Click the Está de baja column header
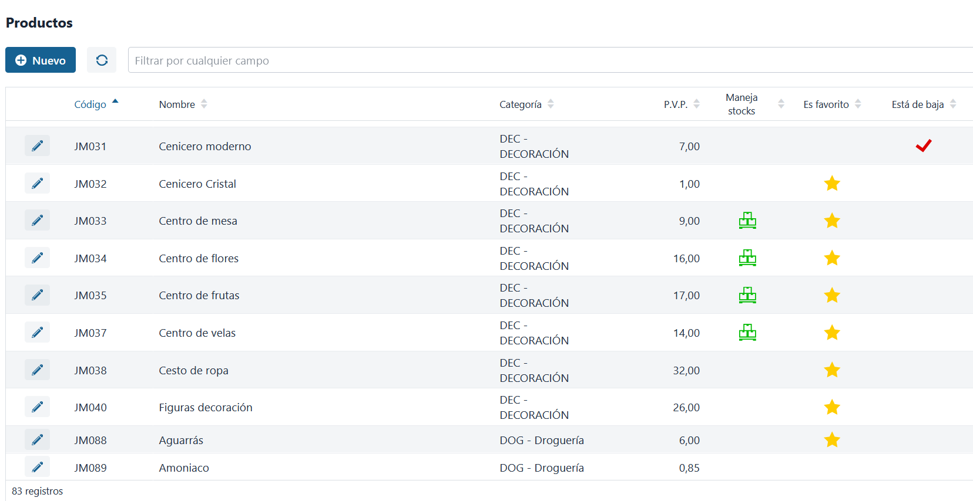This screenshot has height=501, width=973. pos(917,104)
